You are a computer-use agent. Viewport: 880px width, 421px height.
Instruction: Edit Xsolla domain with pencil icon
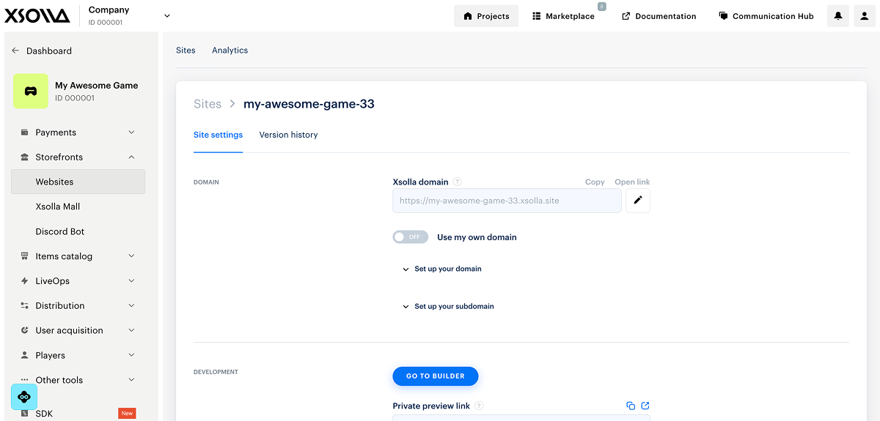coord(638,201)
